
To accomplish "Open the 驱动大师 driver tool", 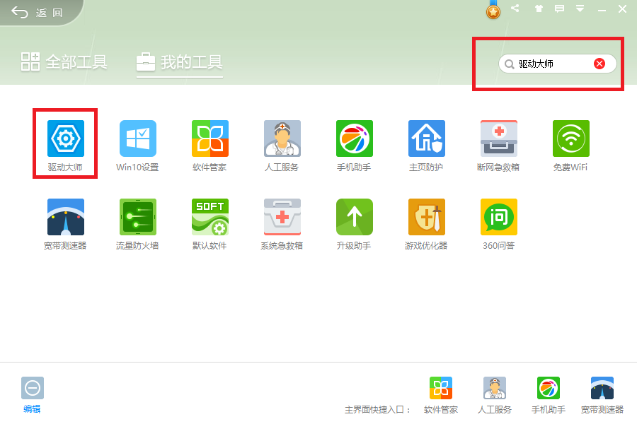I will (x=65, y=139).
